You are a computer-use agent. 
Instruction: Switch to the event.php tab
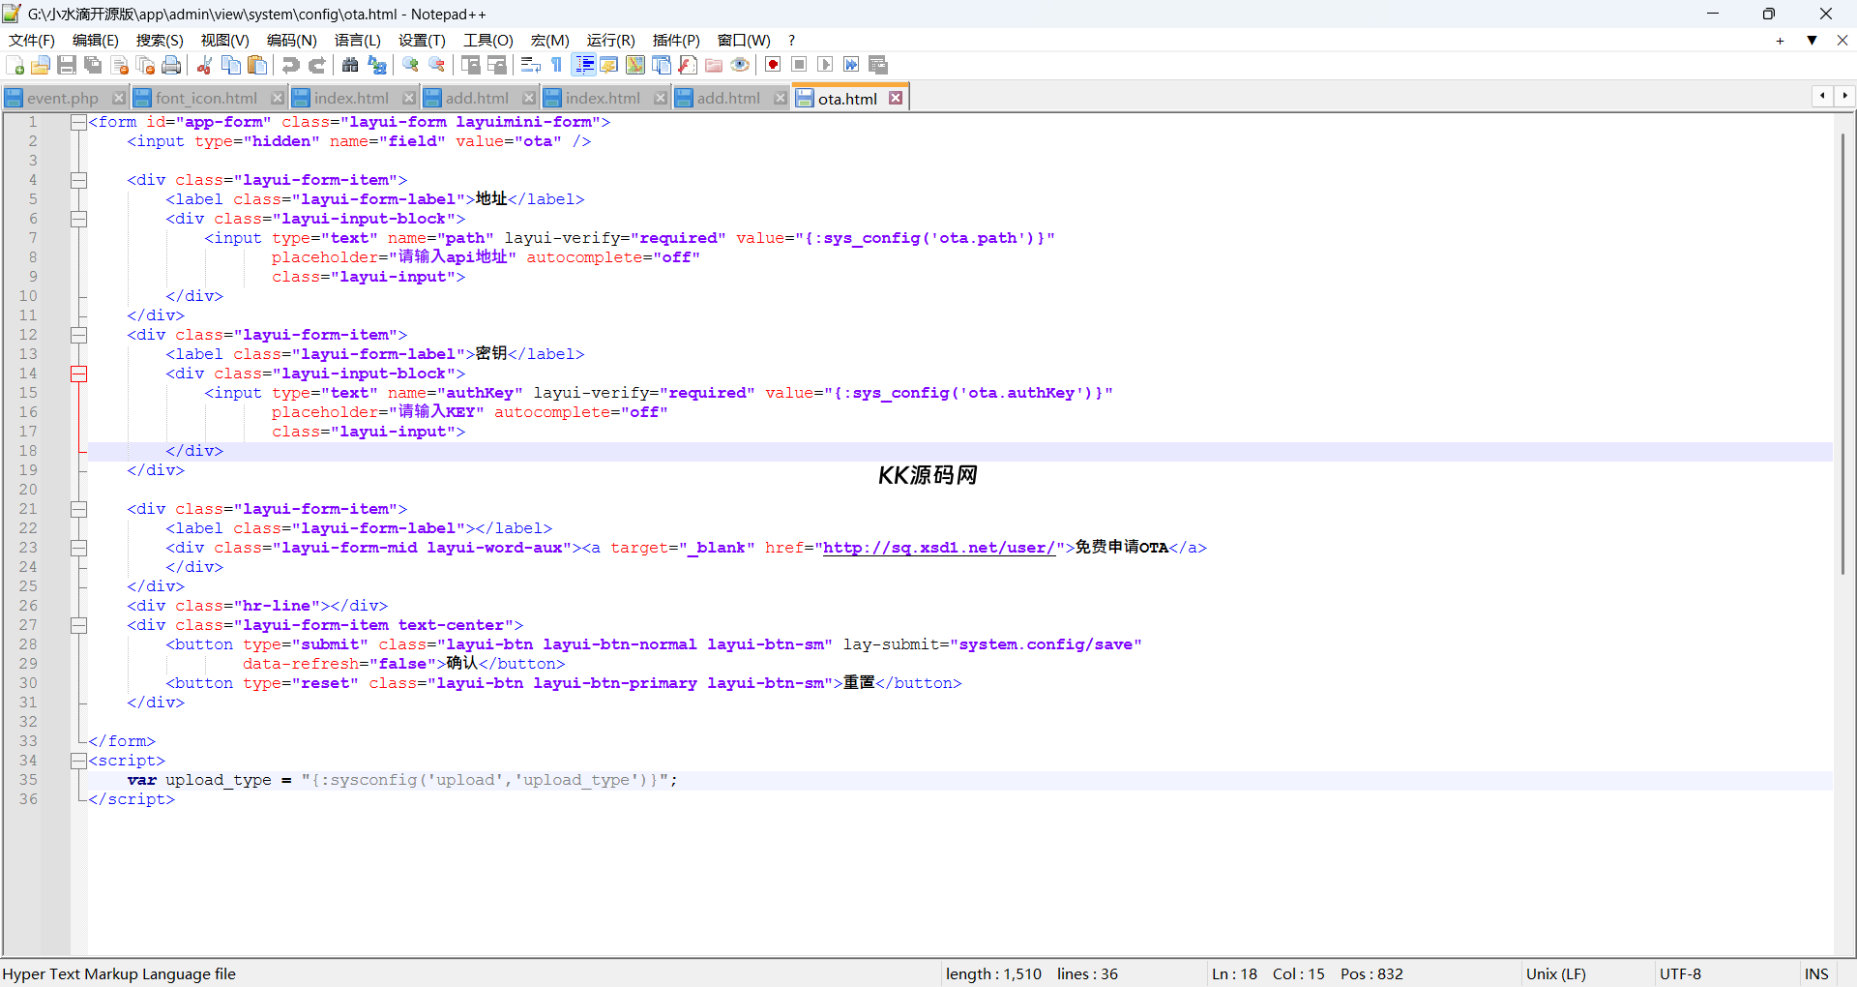click(62, 98)
